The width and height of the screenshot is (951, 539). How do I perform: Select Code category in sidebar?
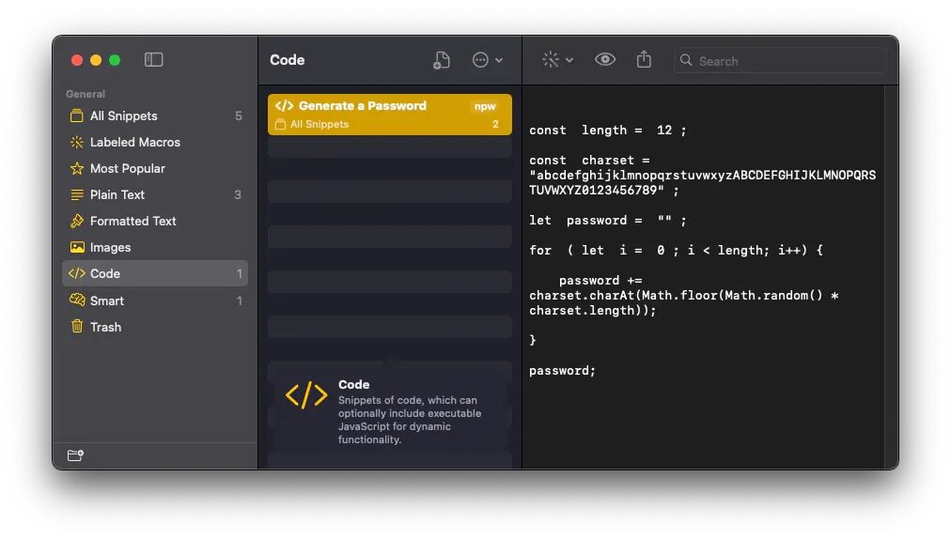tap(155, 273)
